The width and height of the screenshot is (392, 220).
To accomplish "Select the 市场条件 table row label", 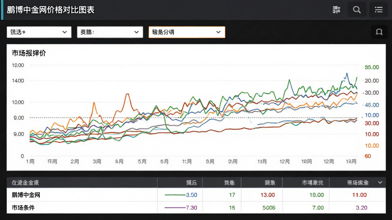I will pos(23,207).
